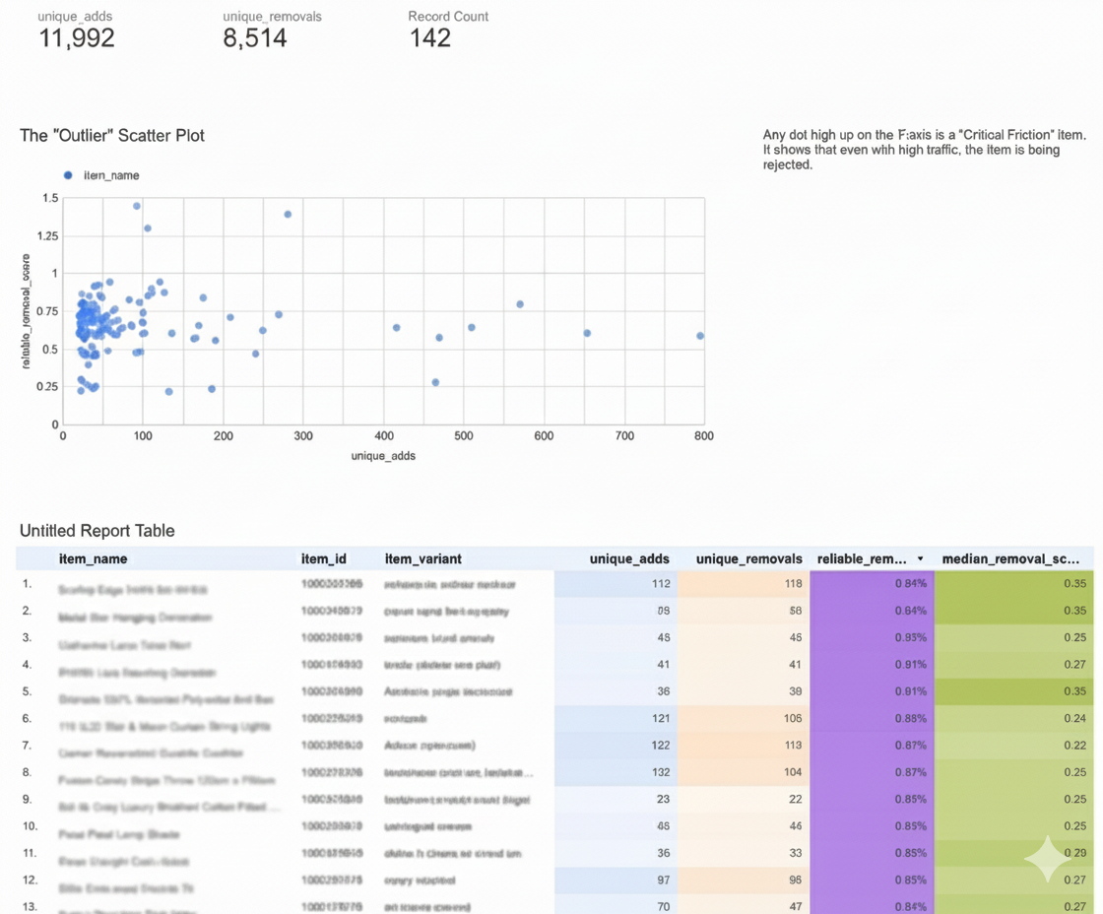Image resolution: width=1103 pixels, height=914 pixels.
Task: Sort the table by the item_id column header
Action: click(x=324, y=559)
